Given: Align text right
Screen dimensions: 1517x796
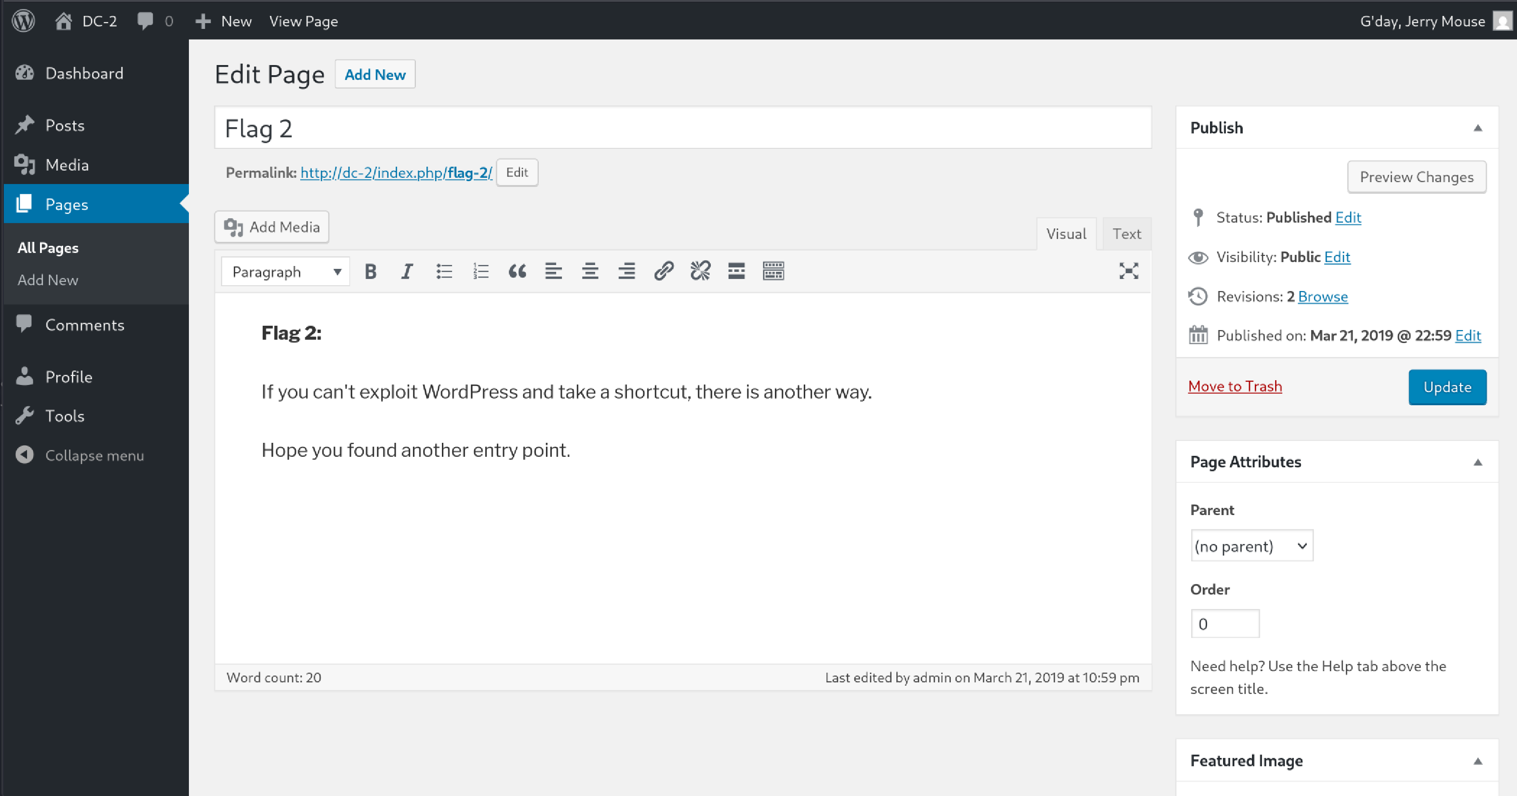Looking at the screenshot, I should click(626, 271).
